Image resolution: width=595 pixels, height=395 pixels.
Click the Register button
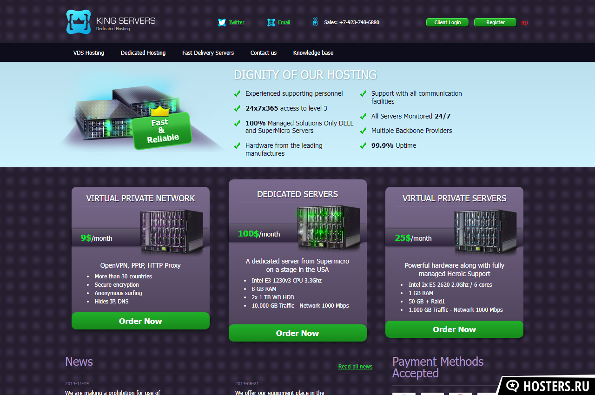[495, 22]
